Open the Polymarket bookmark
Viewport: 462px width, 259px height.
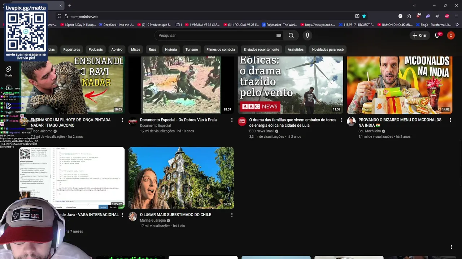pos(279,25)
